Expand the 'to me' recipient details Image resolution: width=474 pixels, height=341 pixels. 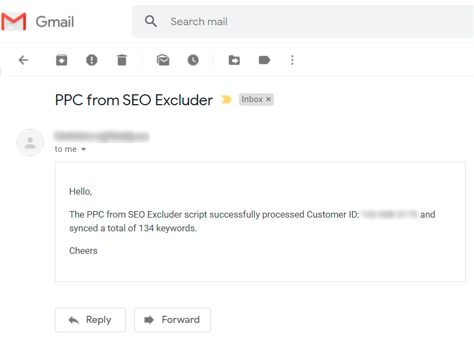pos(84,149)
